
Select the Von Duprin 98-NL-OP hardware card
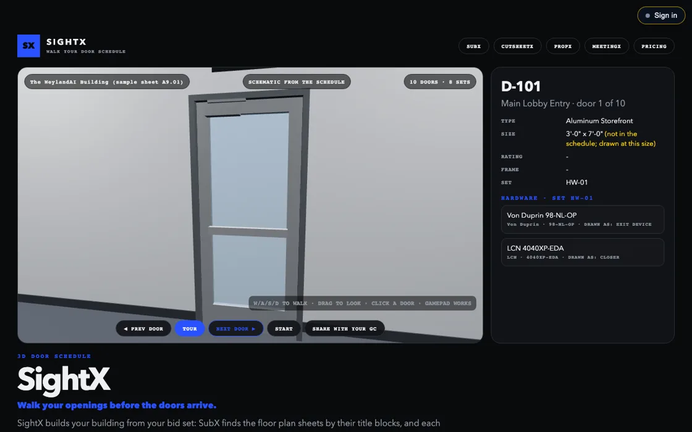[x=583, y=219]
